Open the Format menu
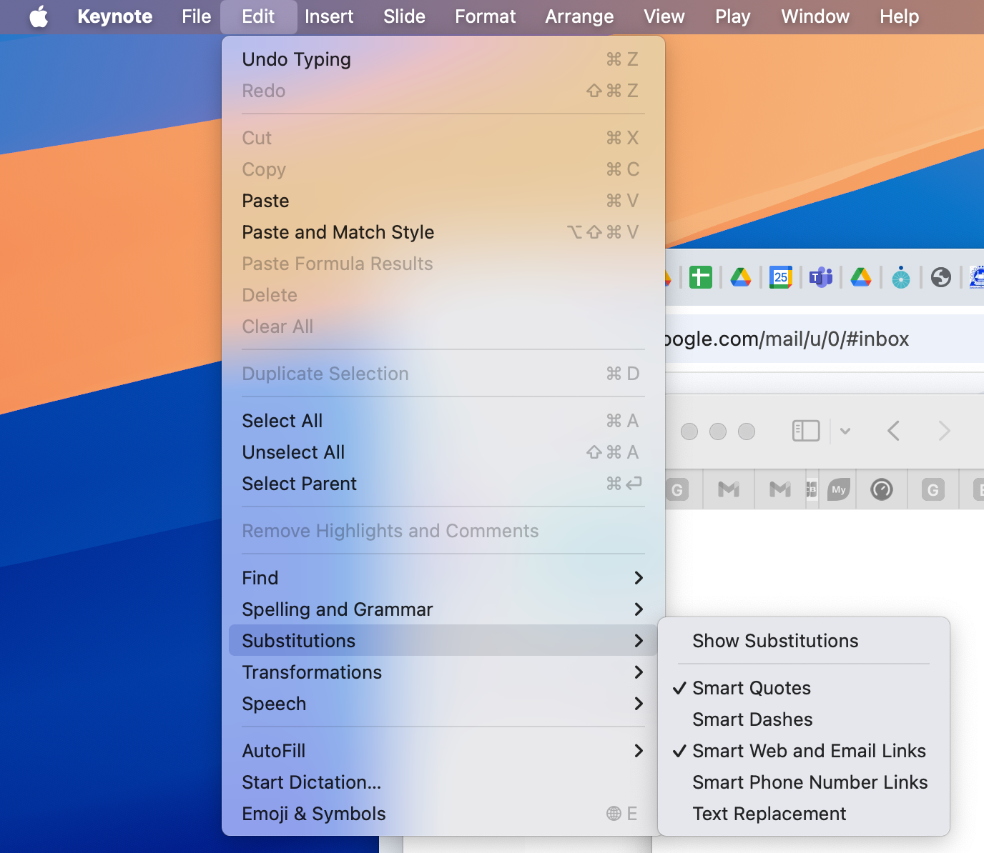 pos(486,16)
